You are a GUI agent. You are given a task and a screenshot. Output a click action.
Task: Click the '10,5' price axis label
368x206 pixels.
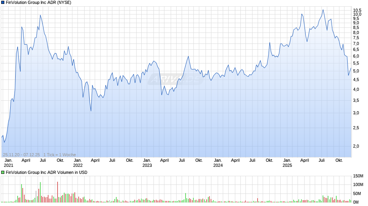357,10
